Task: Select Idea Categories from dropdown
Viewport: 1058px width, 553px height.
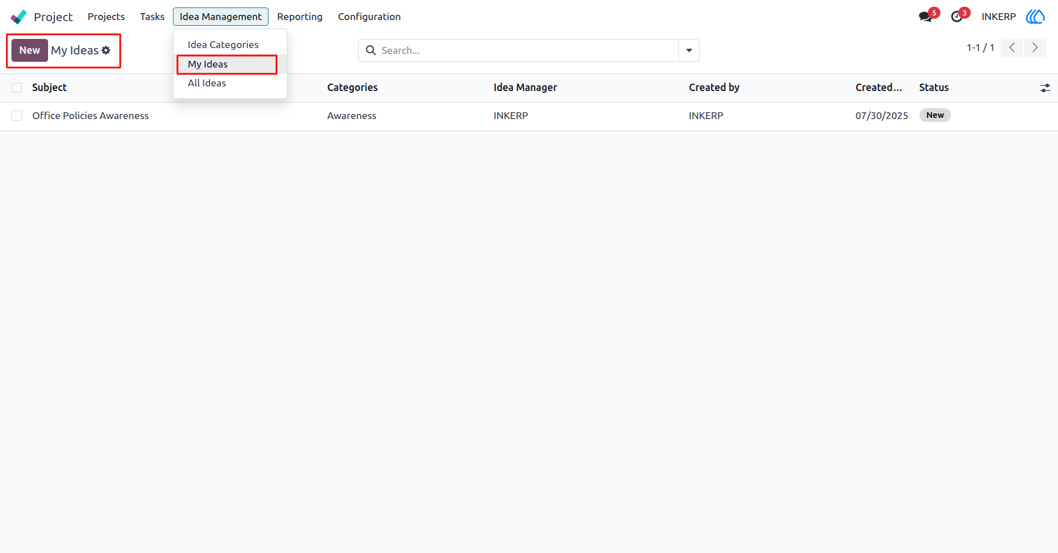Action: coord(230,45)
